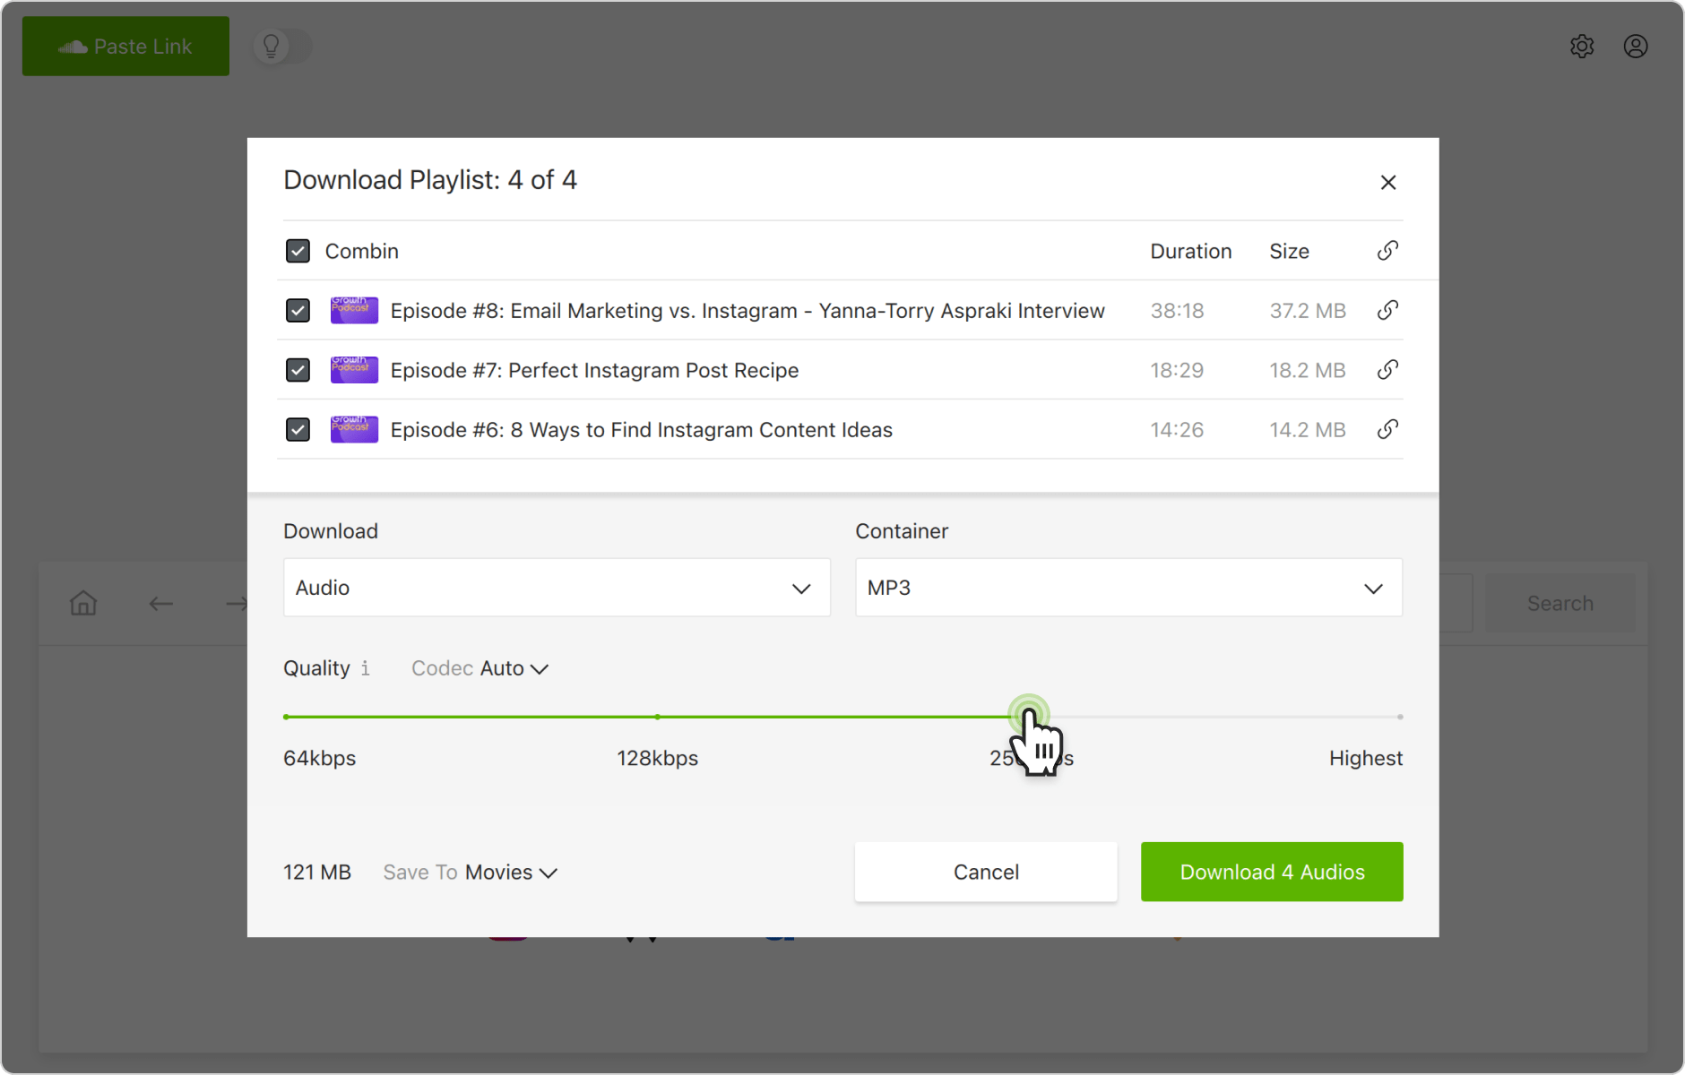Close the Download Playlist dialog
This screenshot has width=1685, height=1075.
[1388, 182]
